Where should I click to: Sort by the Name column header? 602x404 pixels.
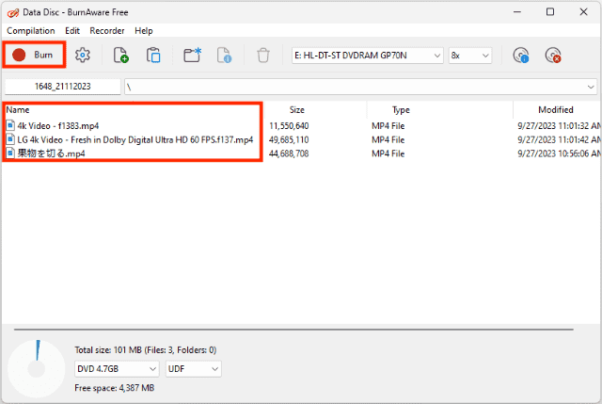(x=18, y=110)
